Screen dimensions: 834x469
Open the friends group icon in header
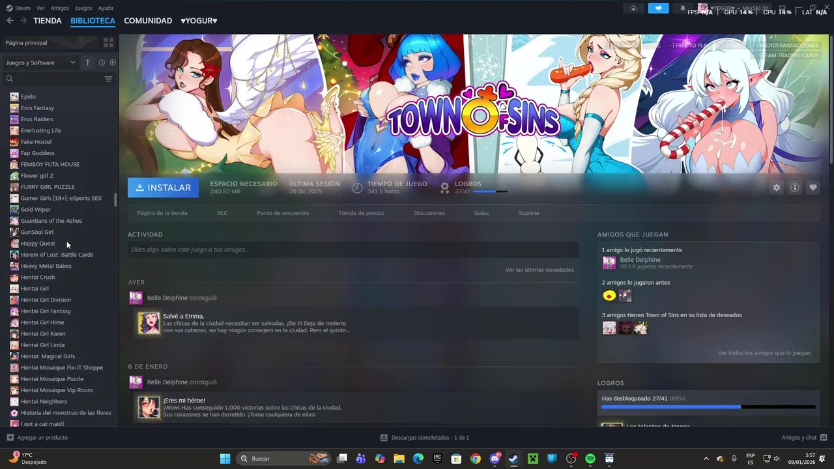633,8
